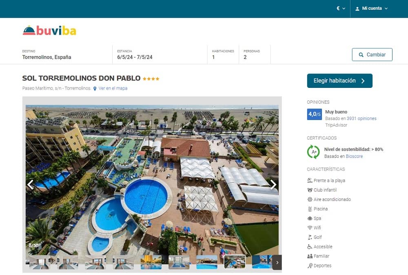Click the Elegir habitación button
This screenshot has width=408, height=275.
[x=339, y=81]
